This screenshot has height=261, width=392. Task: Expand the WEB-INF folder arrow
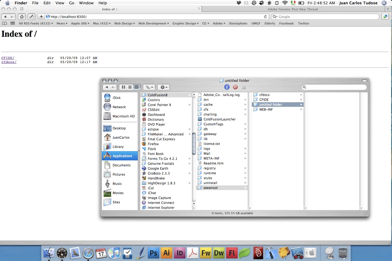[x=301, y=109]
